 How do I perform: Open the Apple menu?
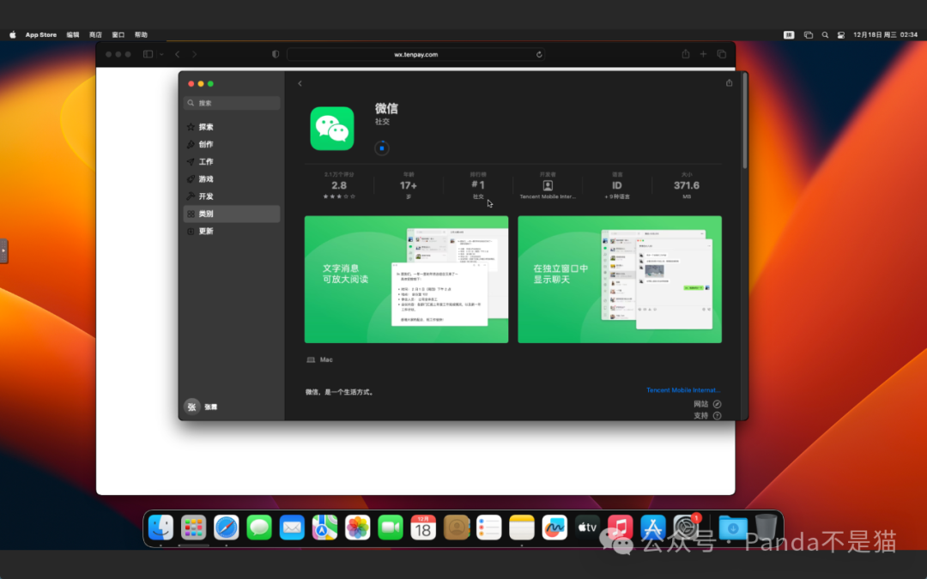(x=12, y=35)
